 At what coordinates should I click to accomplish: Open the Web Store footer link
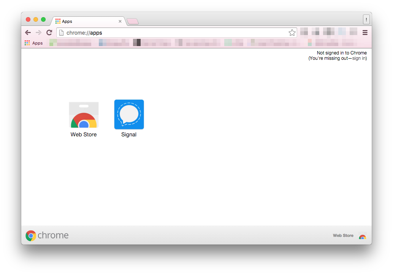coord(343,235)
